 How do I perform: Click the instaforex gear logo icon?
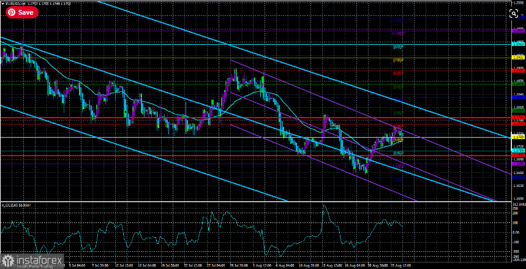9,260
